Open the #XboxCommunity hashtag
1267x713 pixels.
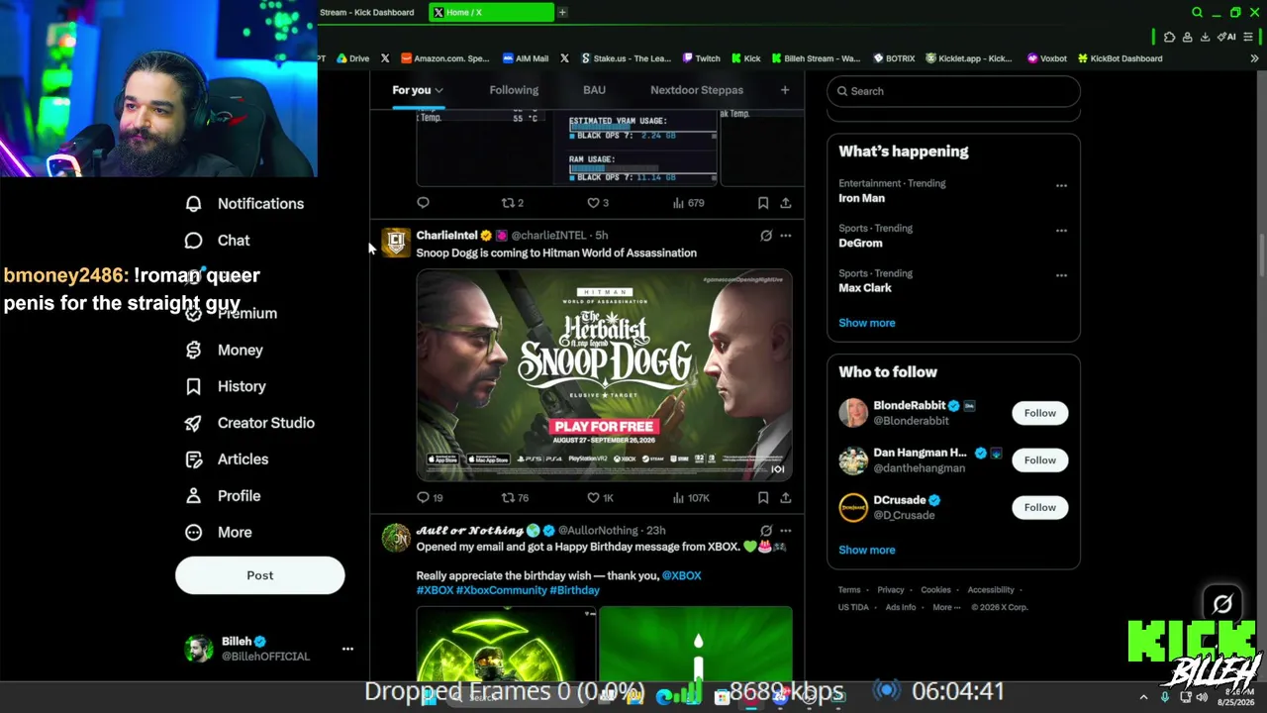[x=502, y=590]
